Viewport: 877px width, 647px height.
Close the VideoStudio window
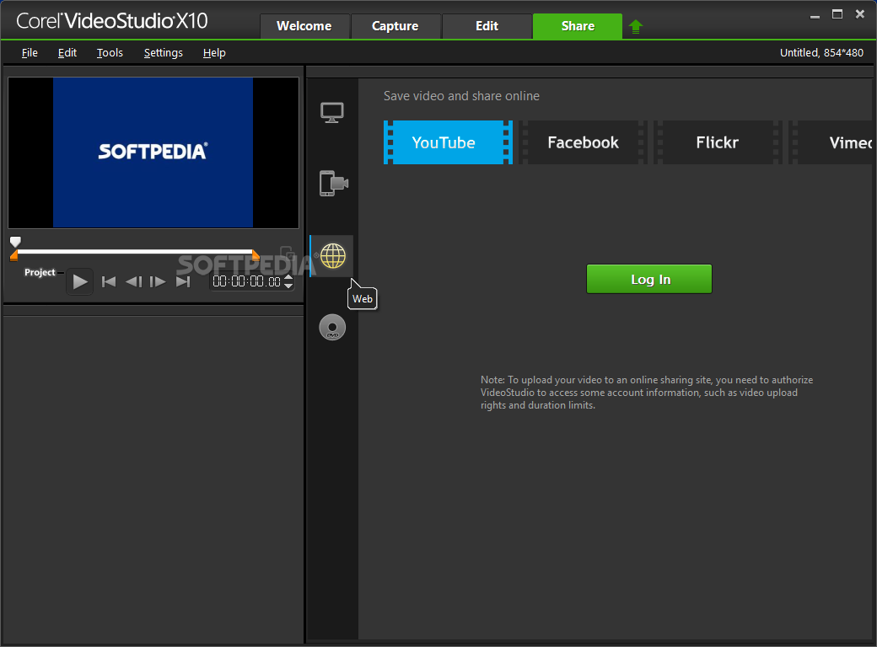[859, 14]
